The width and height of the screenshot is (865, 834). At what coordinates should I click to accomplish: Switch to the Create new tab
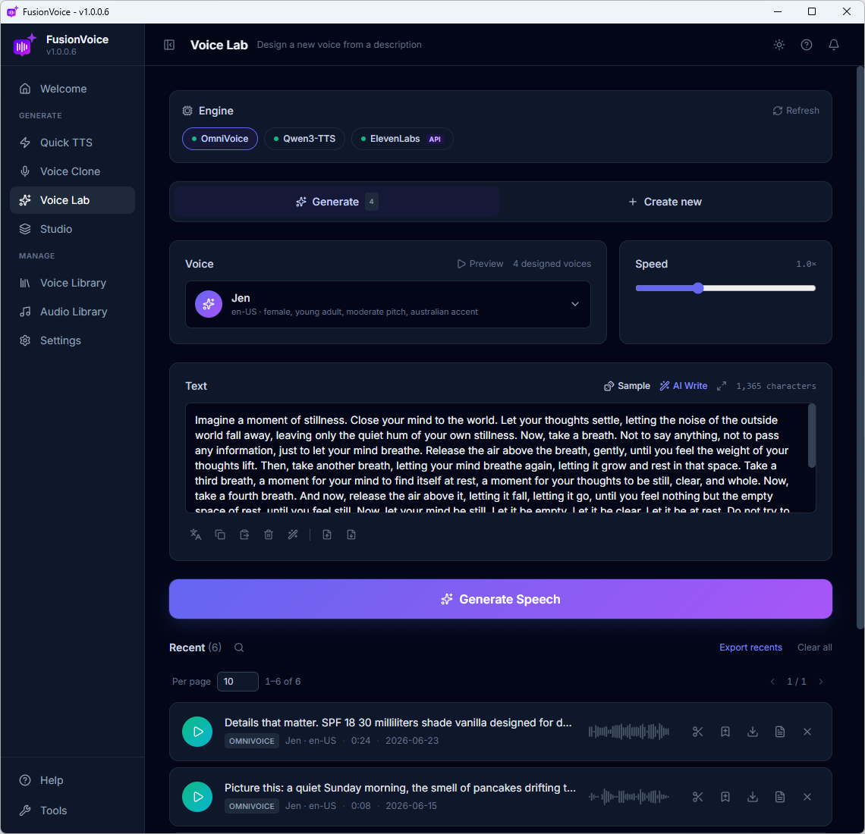coord(665,202)
